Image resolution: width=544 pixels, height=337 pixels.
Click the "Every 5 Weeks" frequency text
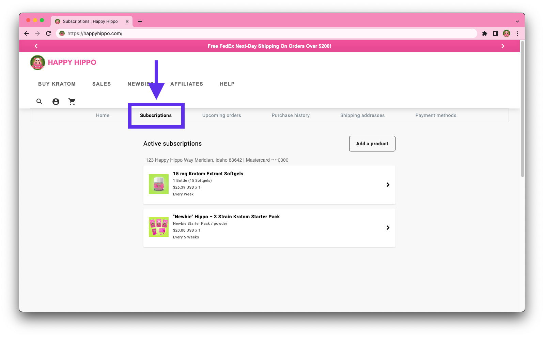tap(186, 237)
